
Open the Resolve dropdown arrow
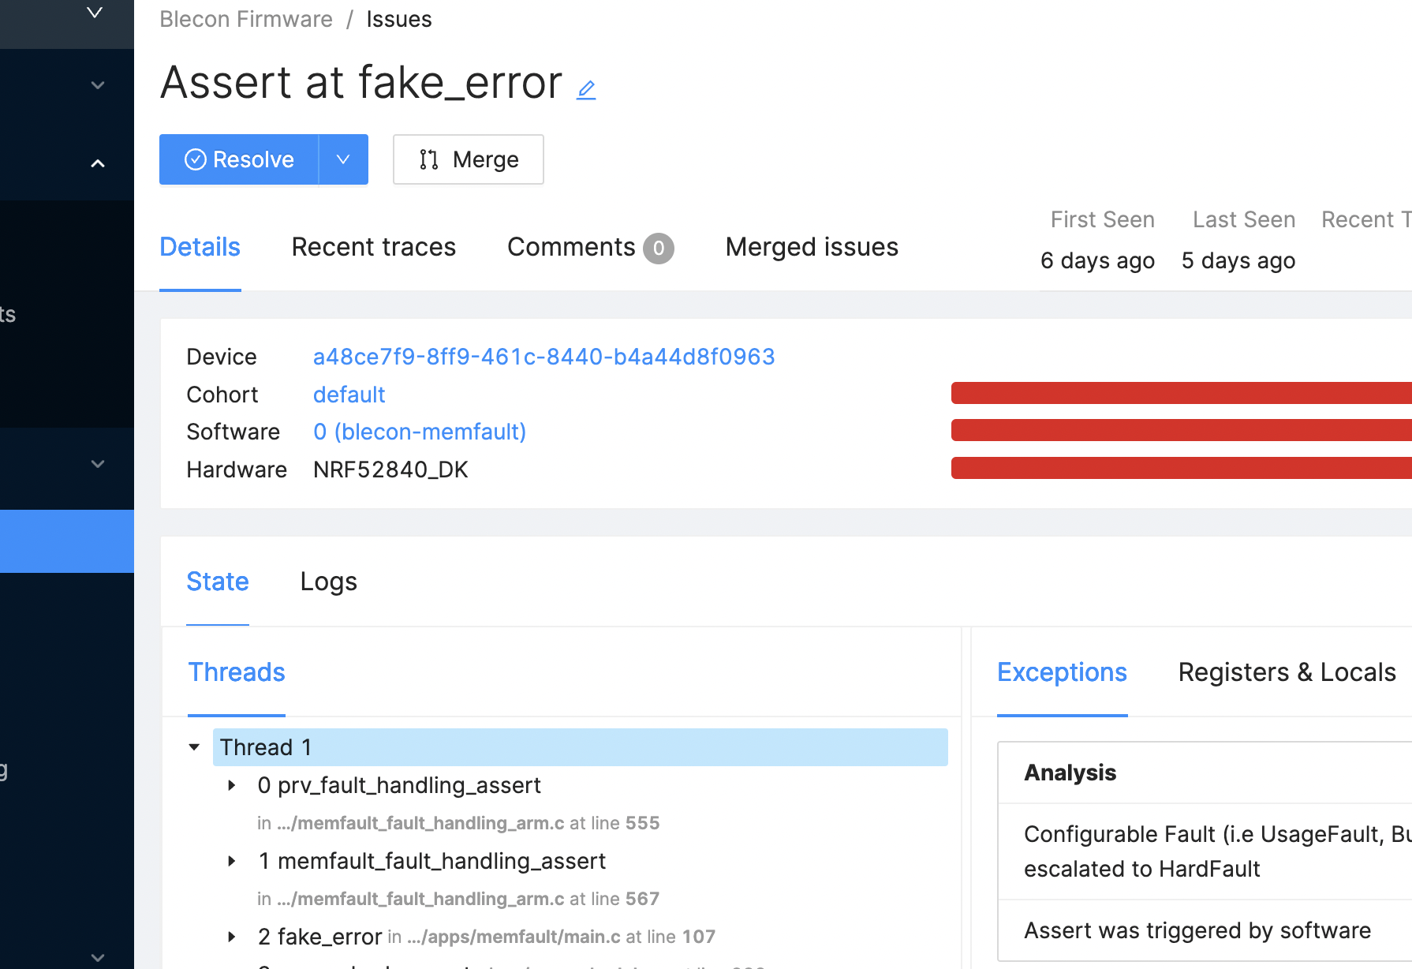tap(343, 159)
